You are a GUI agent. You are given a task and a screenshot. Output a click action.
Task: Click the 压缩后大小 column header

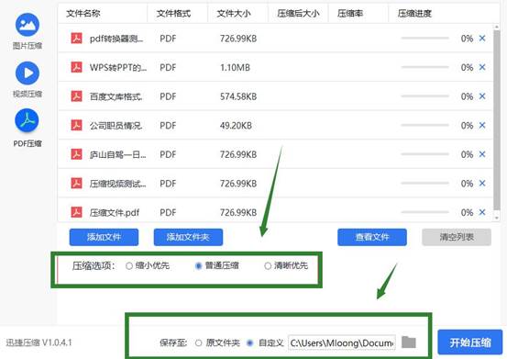pyautogui.click(x=298, y=14)
